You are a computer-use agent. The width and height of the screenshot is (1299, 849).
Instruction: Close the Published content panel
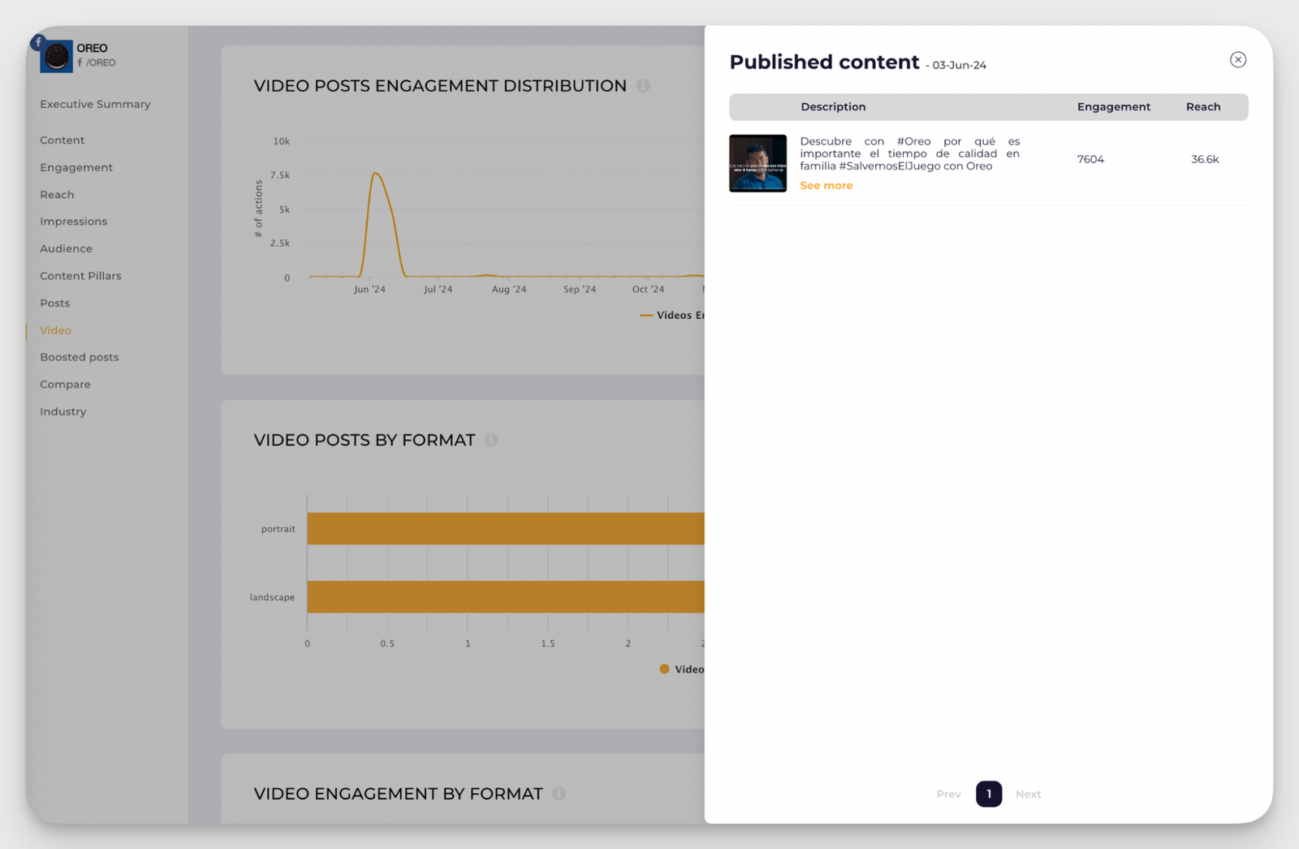coord(1237,59)
